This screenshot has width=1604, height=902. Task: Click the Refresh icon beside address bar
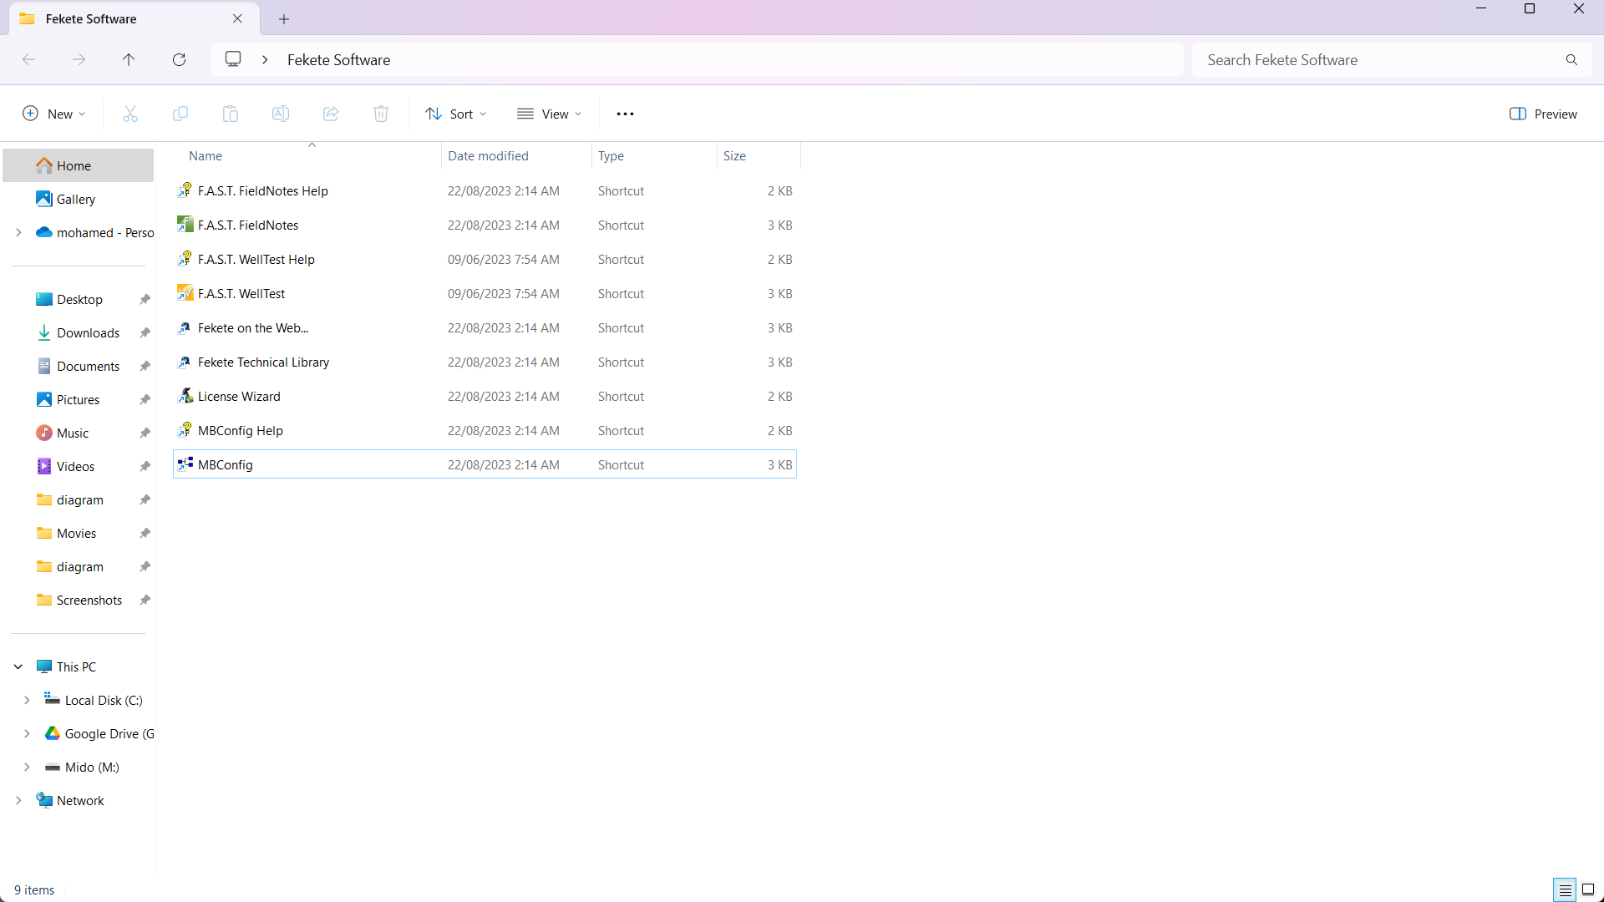pos(179,59)
